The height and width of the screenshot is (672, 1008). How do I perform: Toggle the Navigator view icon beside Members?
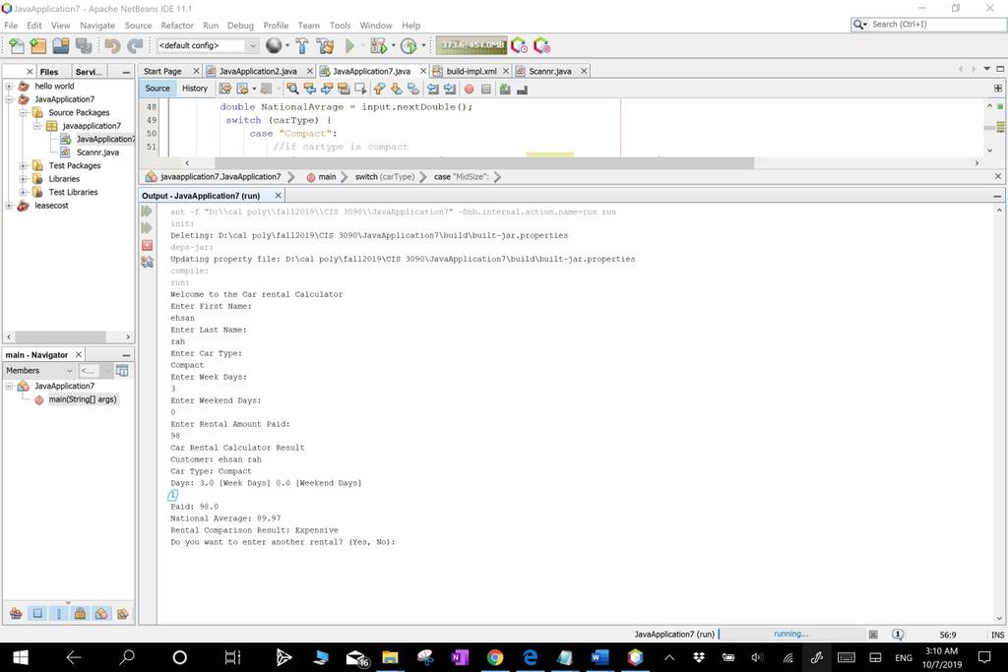[x=122, y=371]
